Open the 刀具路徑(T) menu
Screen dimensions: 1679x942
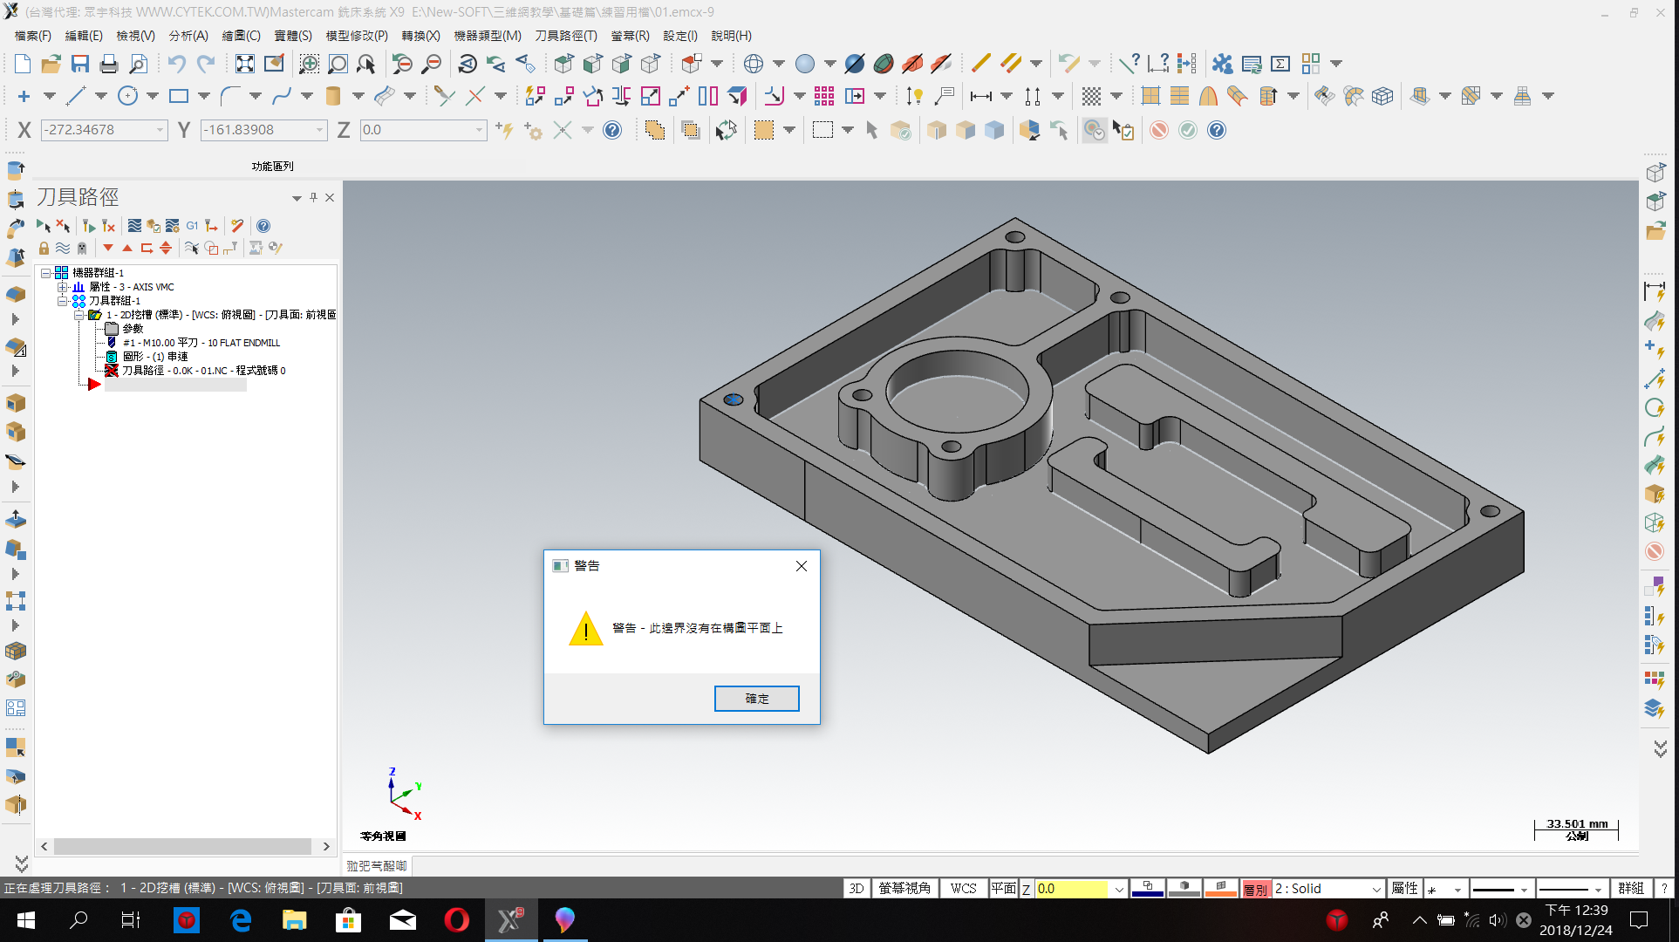(566, 36)
